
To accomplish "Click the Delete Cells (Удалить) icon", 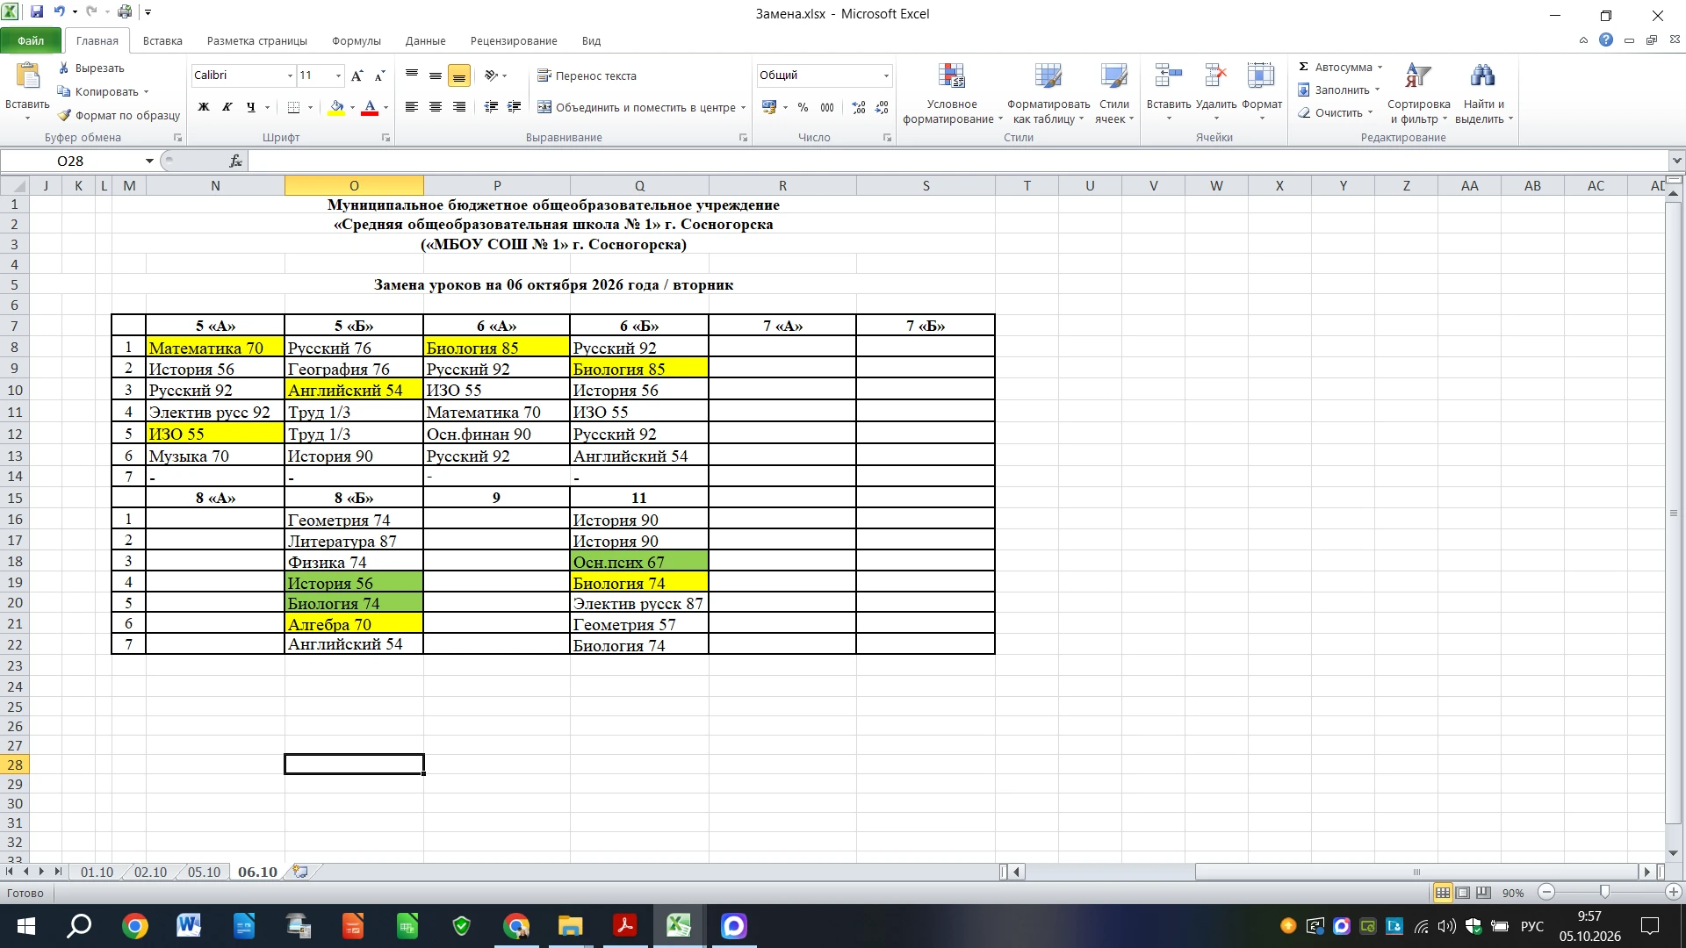I will (1215, 76).
